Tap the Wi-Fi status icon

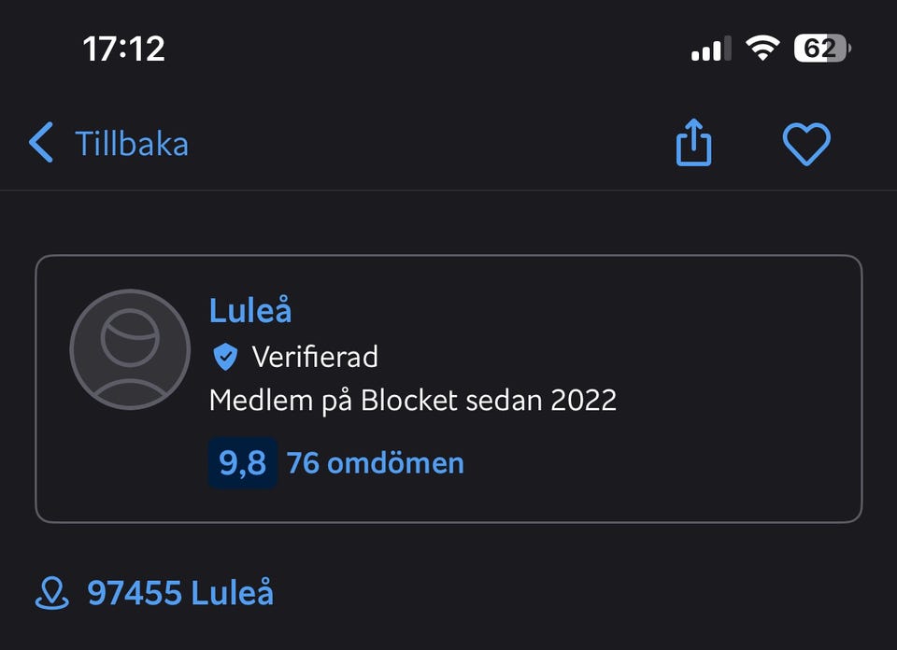pos(762,48)
